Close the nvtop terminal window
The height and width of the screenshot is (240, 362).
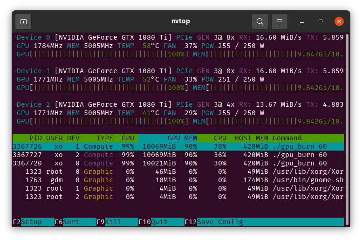[x=339, y=21]
